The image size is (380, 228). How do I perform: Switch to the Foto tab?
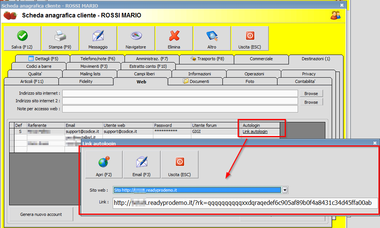[250, 81]
